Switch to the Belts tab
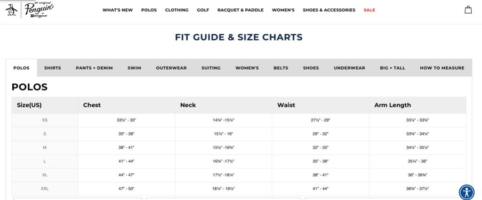This screenshot has width=482, height=200. click(x=281, y=68)
